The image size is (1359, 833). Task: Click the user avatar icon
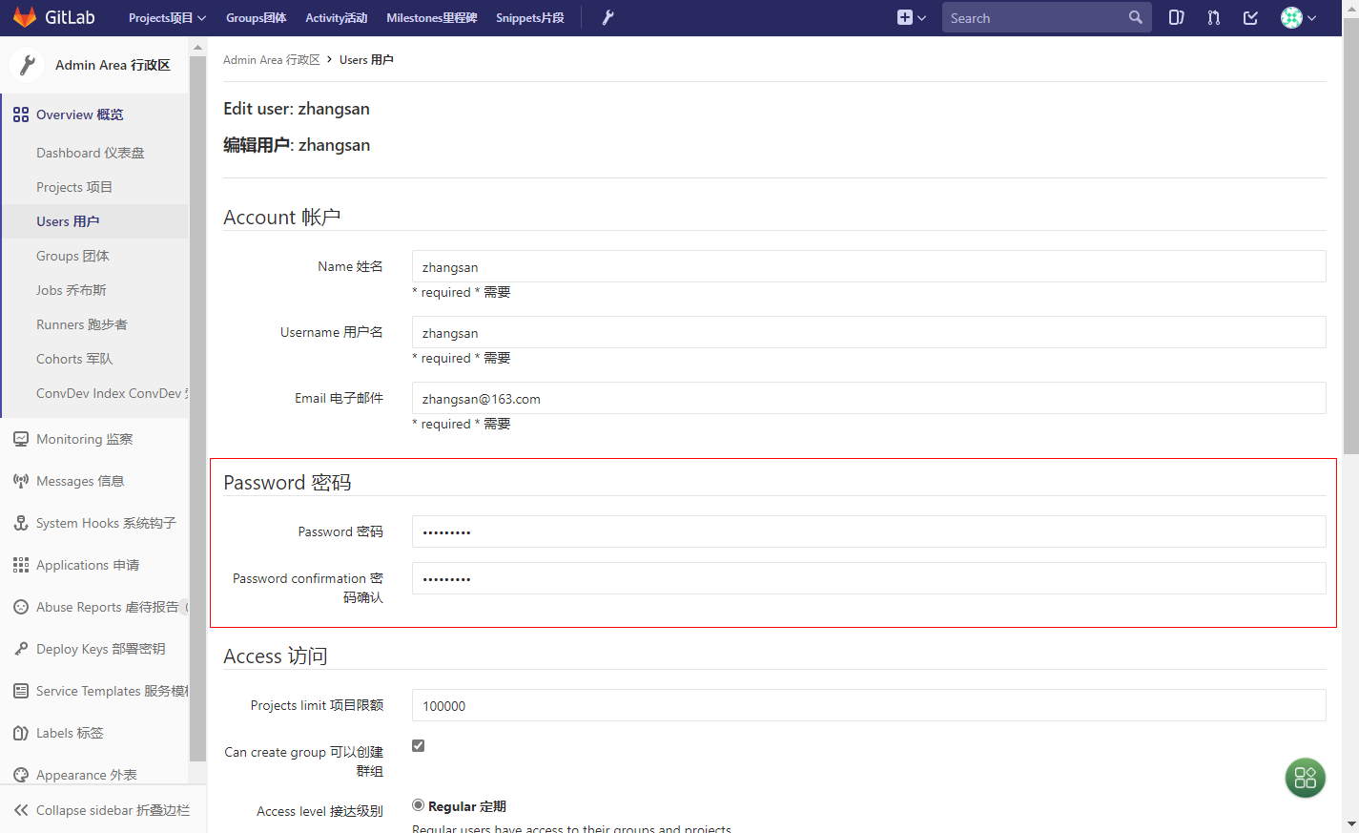(x=1291, y=17)
